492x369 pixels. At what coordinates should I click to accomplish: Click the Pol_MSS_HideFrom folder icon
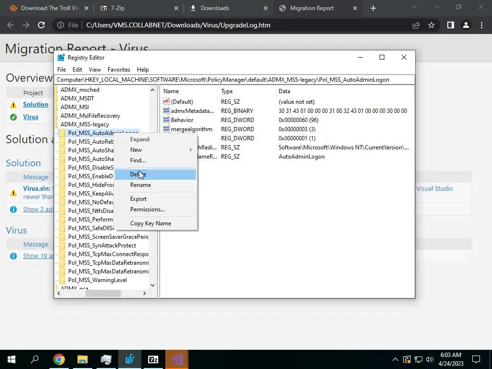(62, 185)
